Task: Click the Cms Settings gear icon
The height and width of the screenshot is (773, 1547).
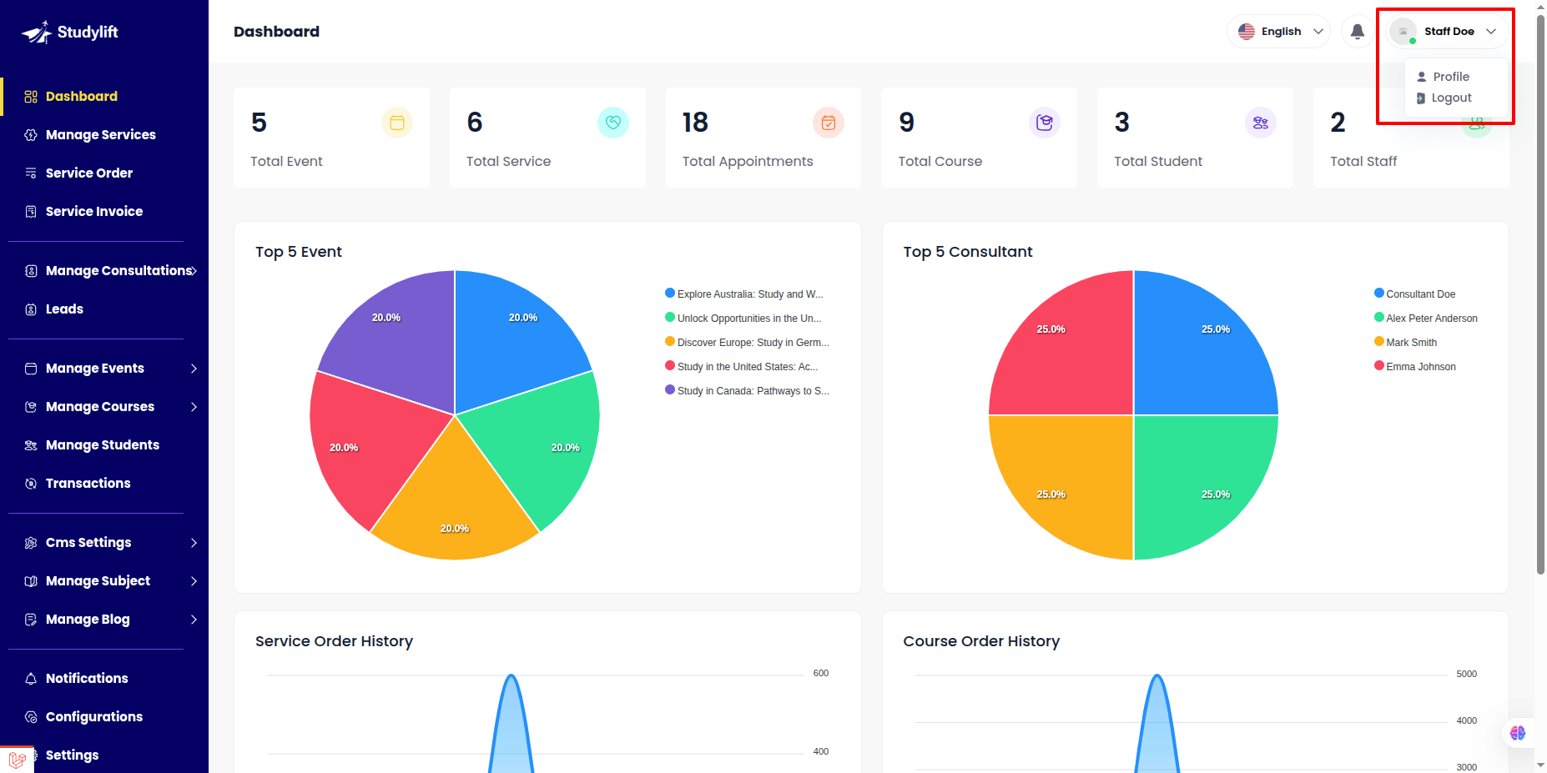Action: point(31,543)
